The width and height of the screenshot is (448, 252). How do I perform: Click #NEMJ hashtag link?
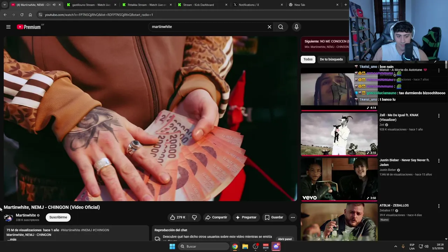[x=86, y=230]
